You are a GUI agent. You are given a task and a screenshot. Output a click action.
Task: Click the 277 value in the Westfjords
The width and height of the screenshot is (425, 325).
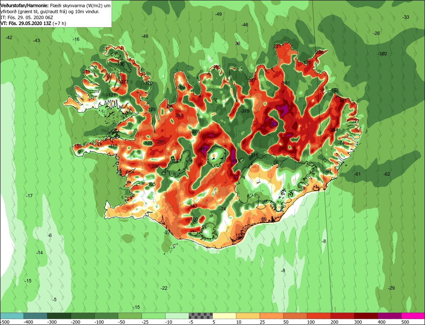[x=125, y=82]
